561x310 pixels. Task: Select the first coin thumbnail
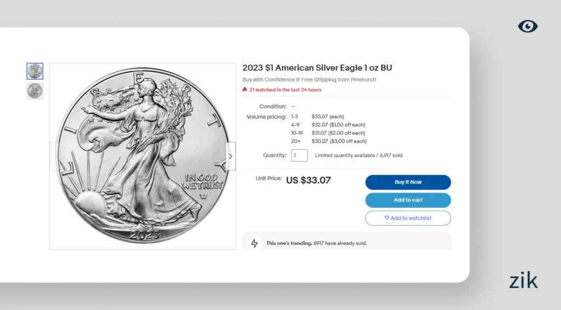pyautogui.click(x=35, y=71)
